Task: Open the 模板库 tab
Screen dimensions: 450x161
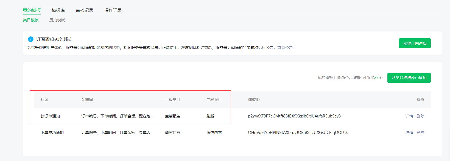Action: pos(58,10)
